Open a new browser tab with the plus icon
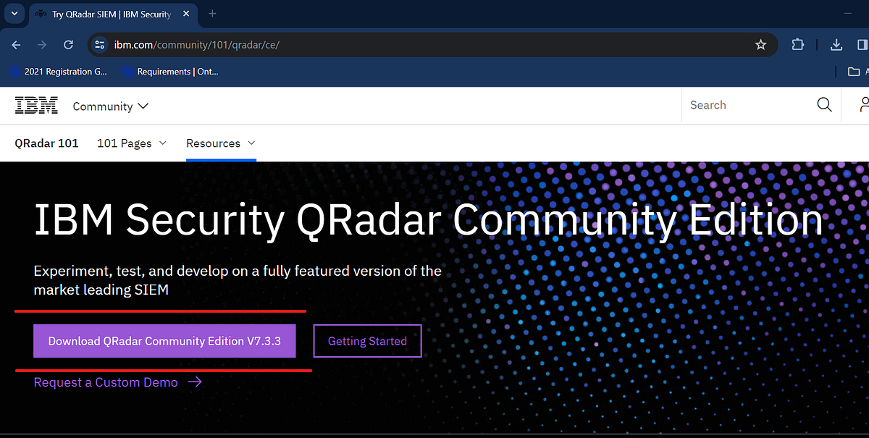Image resolution: width=869 pixels, height=438 pixels. [x=211, y=14]
